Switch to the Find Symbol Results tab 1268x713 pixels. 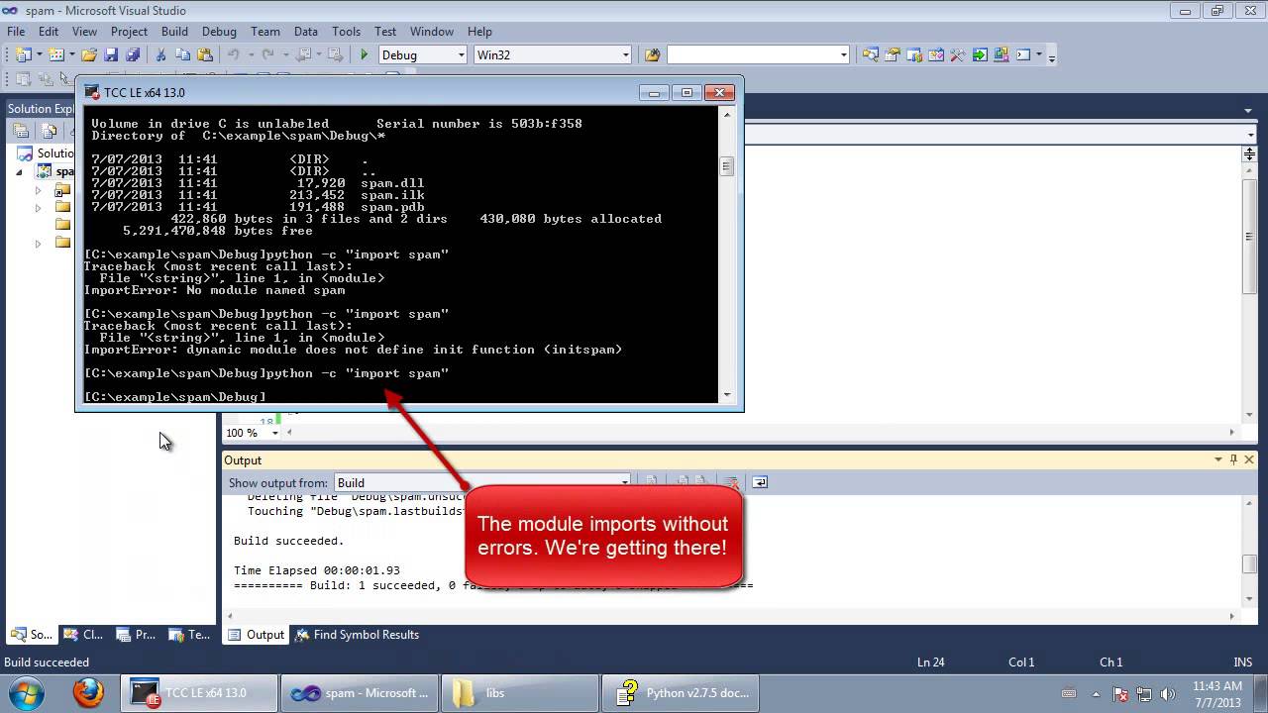pyautogui.click(x=358, y=635)
